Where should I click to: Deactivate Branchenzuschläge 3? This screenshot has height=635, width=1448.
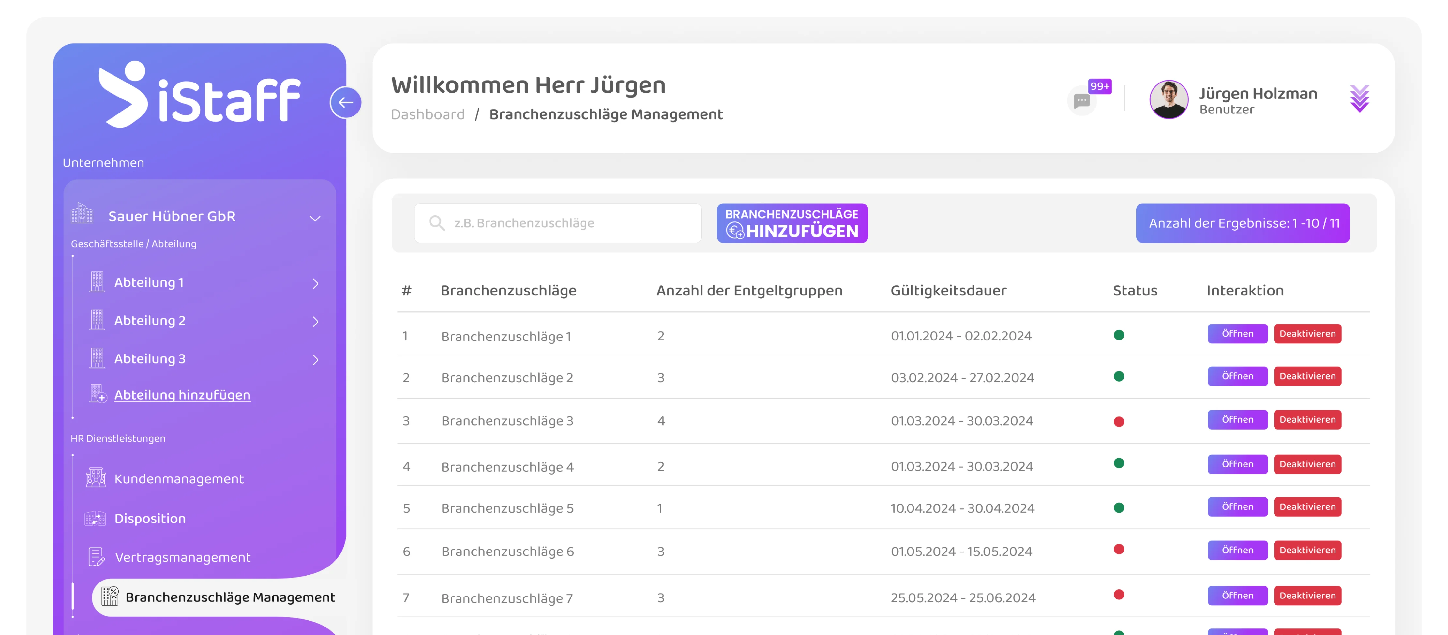coord(1307,420)
